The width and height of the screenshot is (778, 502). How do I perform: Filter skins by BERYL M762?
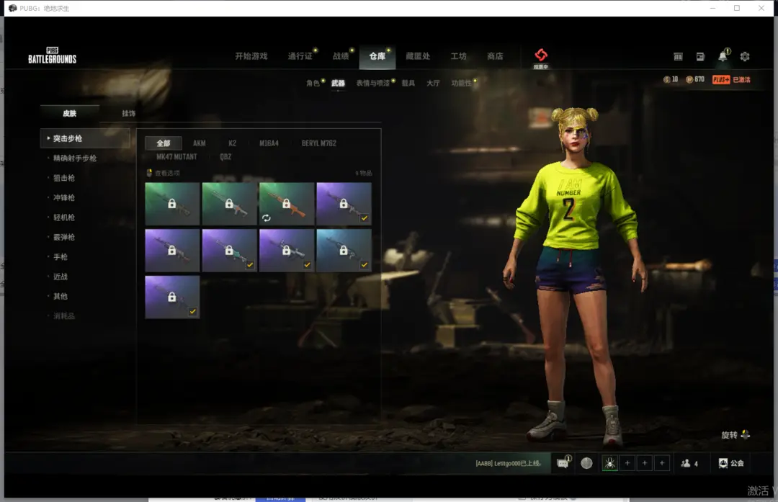click(x=319, y=143)
